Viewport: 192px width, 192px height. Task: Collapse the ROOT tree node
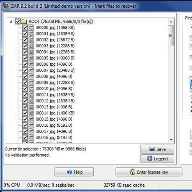pyautogui.click(x=11, y=22)
